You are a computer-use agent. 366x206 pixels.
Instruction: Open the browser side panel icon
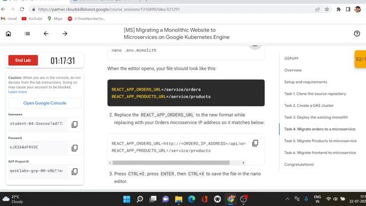coord(348,9)
